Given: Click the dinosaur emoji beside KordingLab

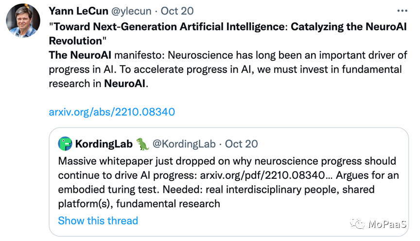Looking at the screenshot, I should [142, 143].
